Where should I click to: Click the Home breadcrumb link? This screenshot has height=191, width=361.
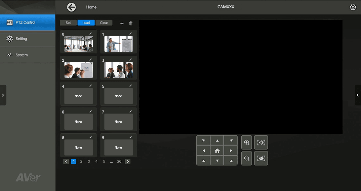pyautogui.click(x=91, y=7)
